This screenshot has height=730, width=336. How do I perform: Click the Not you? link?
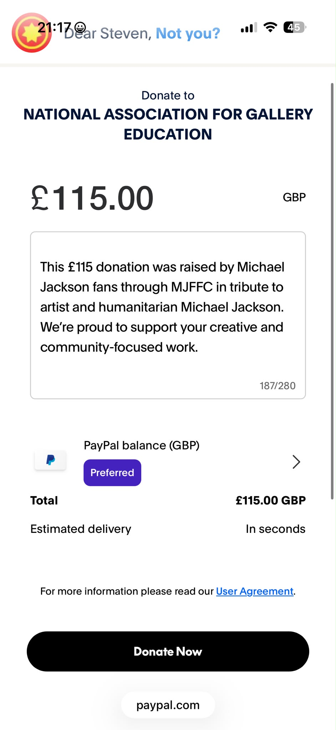click(x=188, y=33)
